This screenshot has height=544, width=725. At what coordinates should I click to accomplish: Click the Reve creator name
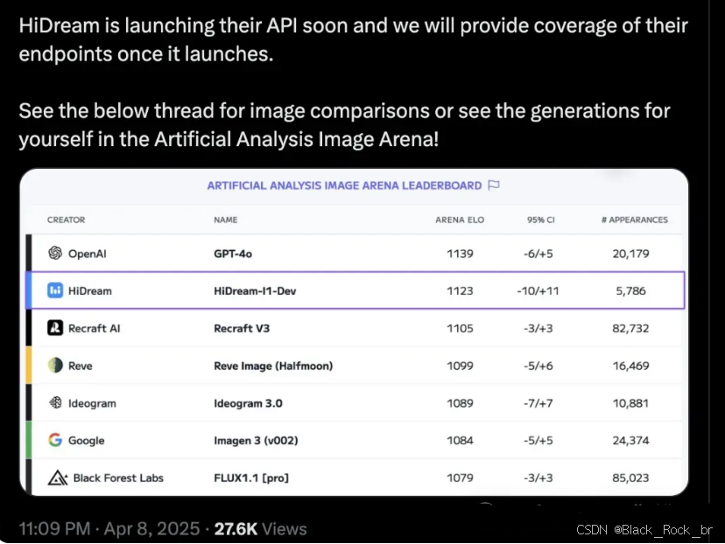pyautogui.click(x=80, y=366)
